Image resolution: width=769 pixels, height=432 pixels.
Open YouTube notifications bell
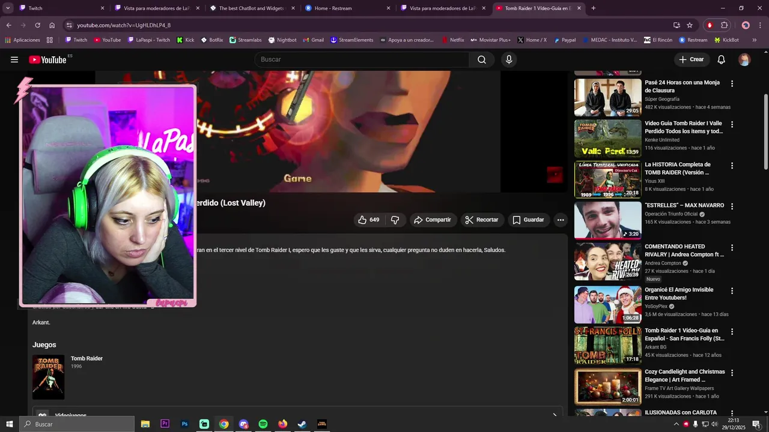[x=722, y=59]
